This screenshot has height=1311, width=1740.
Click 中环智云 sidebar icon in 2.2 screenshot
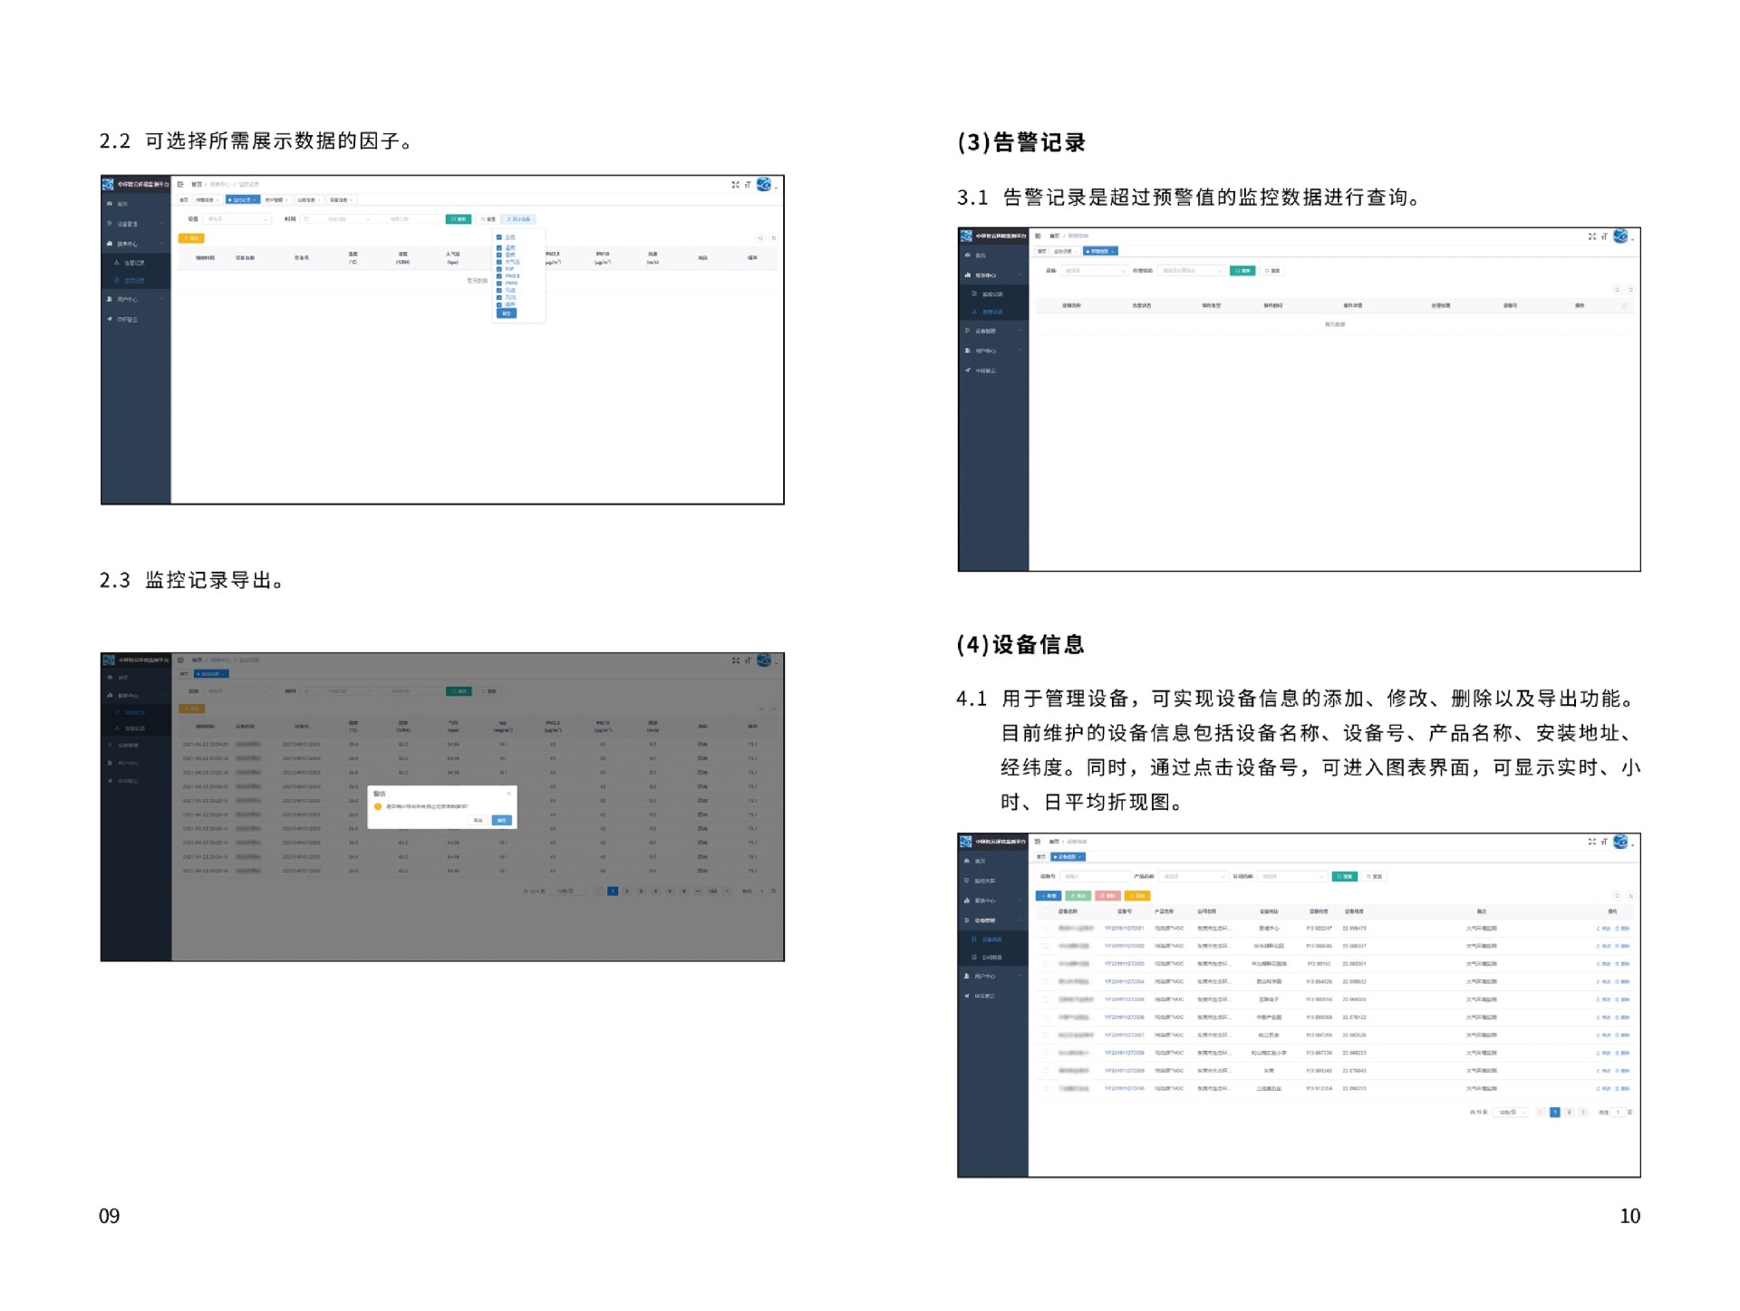pos(110,319)
